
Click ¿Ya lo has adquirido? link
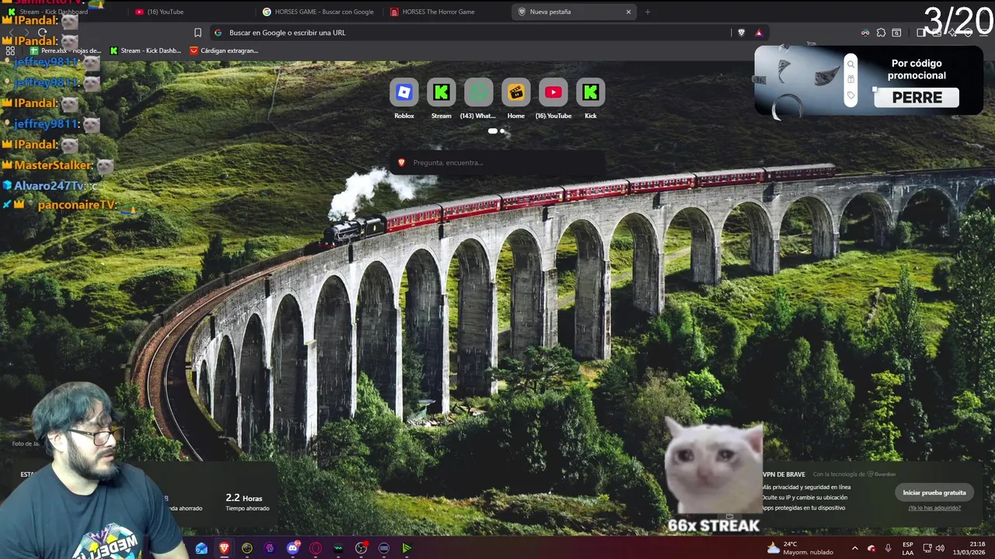click(x=934, y=508)
